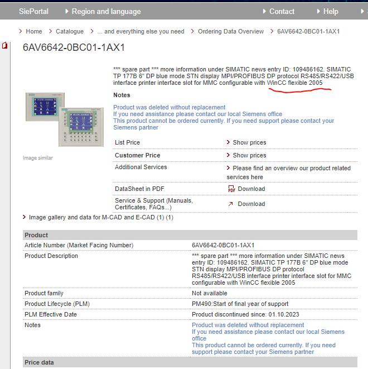Viewport: 368px width, 369px height.
Task: Click the Product family 'Not available' value
Action: (x=210, y=293)
